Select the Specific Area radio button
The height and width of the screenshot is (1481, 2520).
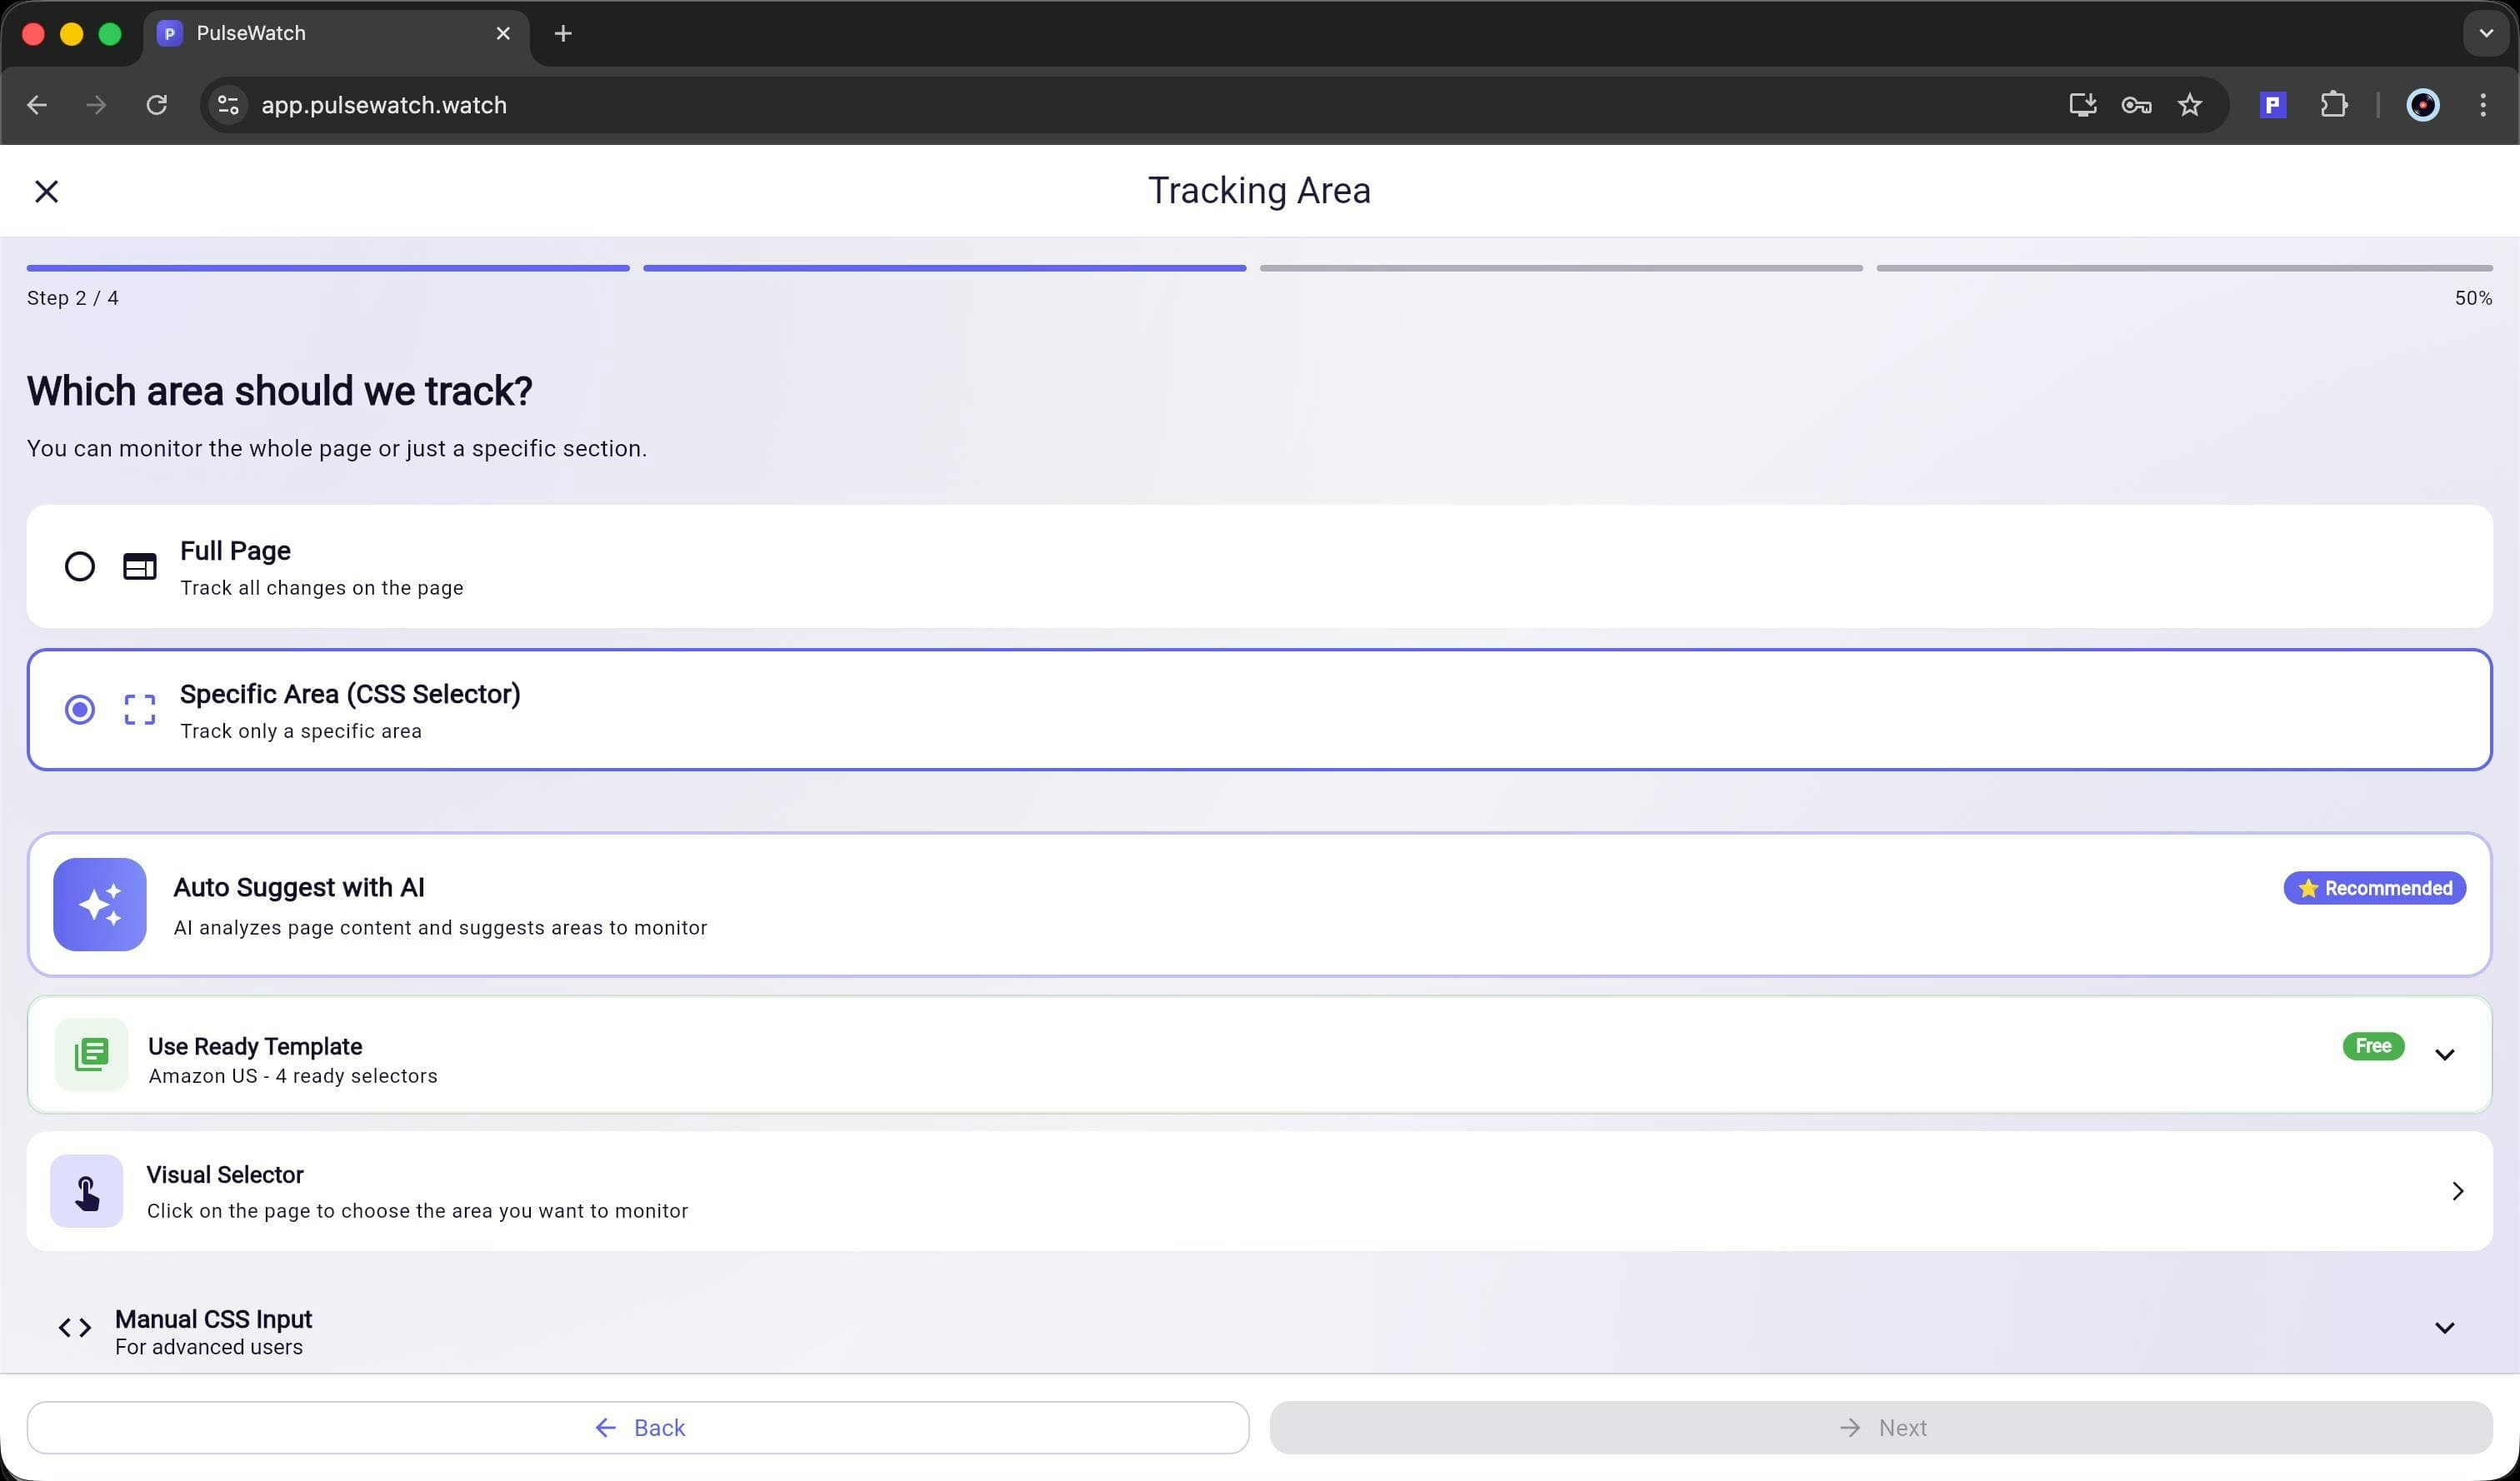tap(79, 709)
